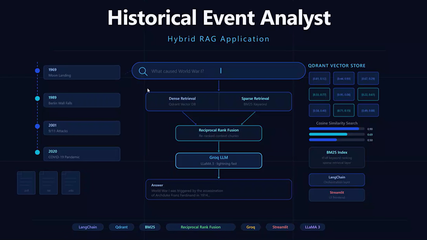Focus the 'What caused World War I?' search field
Viewport: 427px width, 240px height.
pos(219,71)
